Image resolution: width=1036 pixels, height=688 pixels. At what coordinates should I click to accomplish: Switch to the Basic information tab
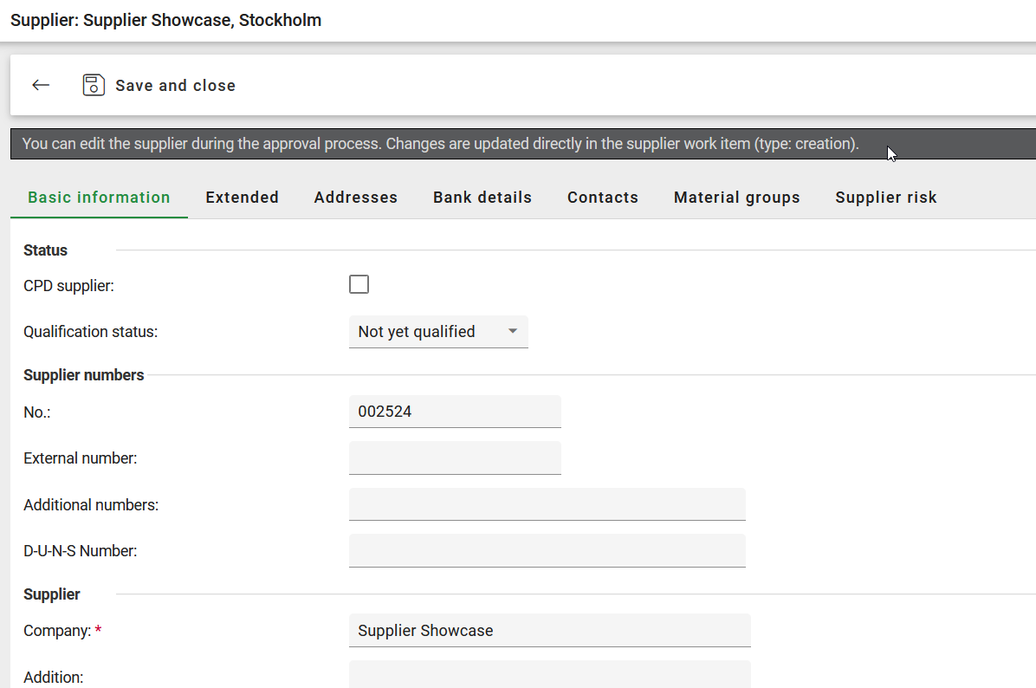point(99,198)
